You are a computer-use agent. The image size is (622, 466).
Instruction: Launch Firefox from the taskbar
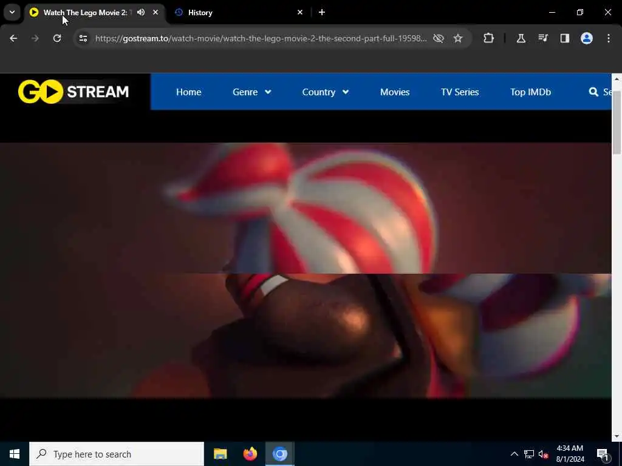pyautogui.click(x=250, y=454)
